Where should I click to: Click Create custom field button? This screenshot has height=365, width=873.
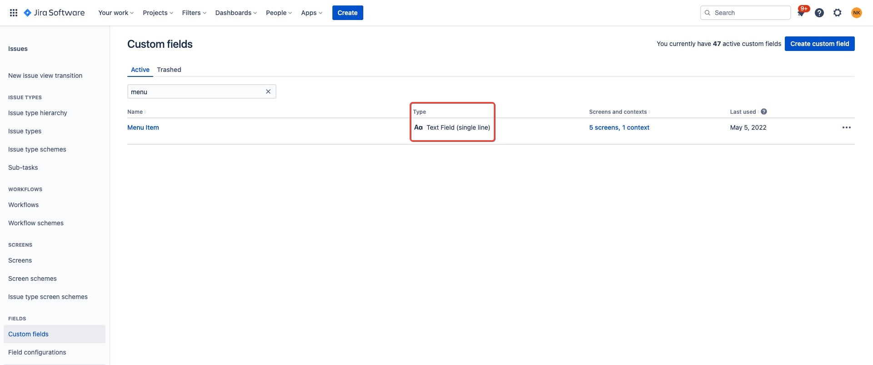coord(820,44)
